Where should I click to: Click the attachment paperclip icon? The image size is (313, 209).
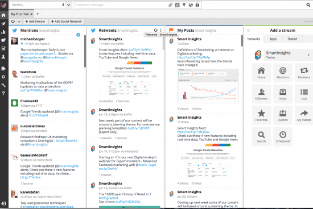pyautogui.click(x=170, y=5)
